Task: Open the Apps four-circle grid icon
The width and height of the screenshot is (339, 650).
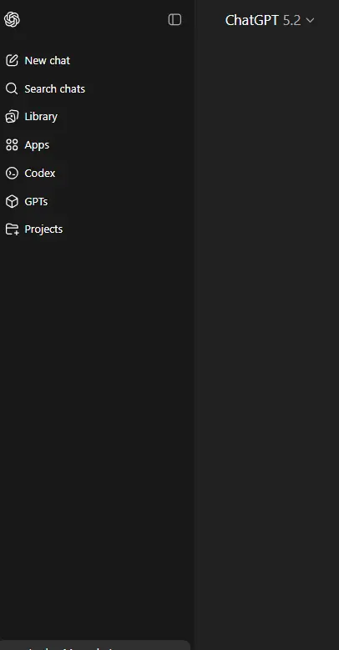Action: [x=12, y=144]
